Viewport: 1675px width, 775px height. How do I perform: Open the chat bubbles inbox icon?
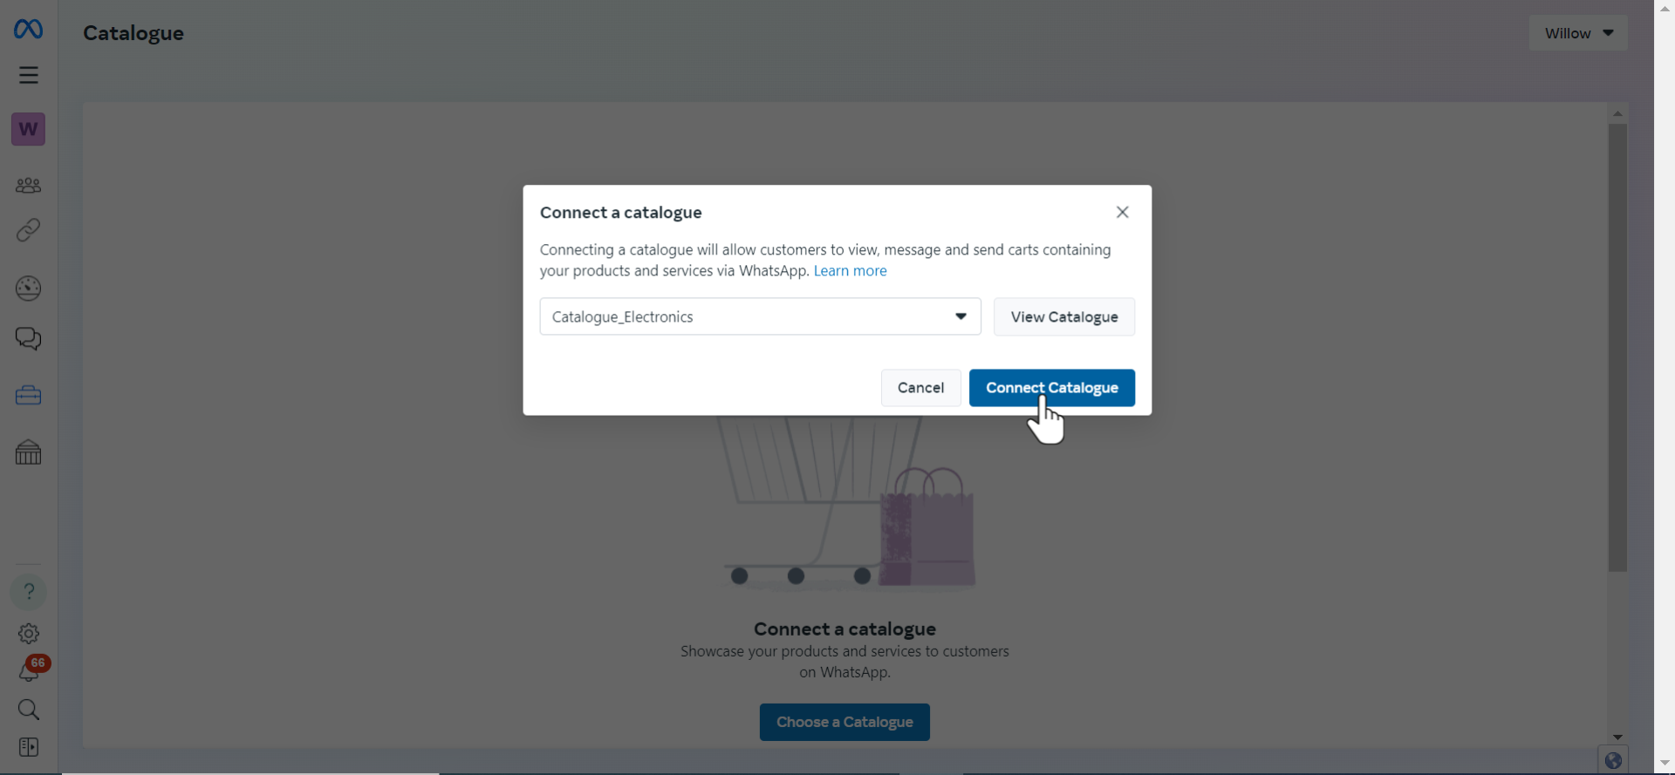point(29,339)
